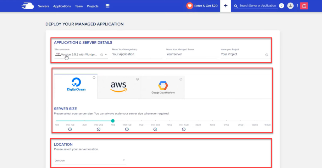The width and height of the screenshot is (322, 168).
Task: Select intel-8GB server size label
Action: pyautogui.click(x=155, y=125)
